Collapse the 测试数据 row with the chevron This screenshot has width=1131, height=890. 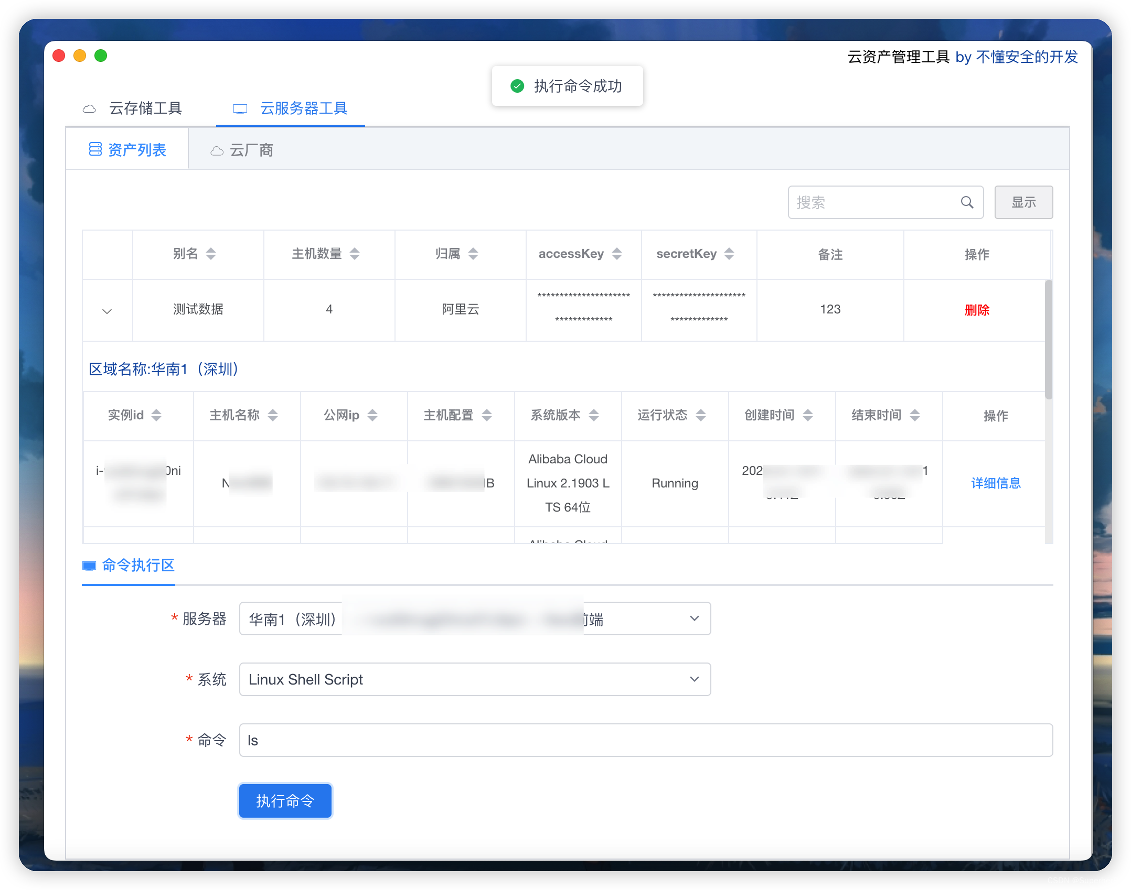107,310
